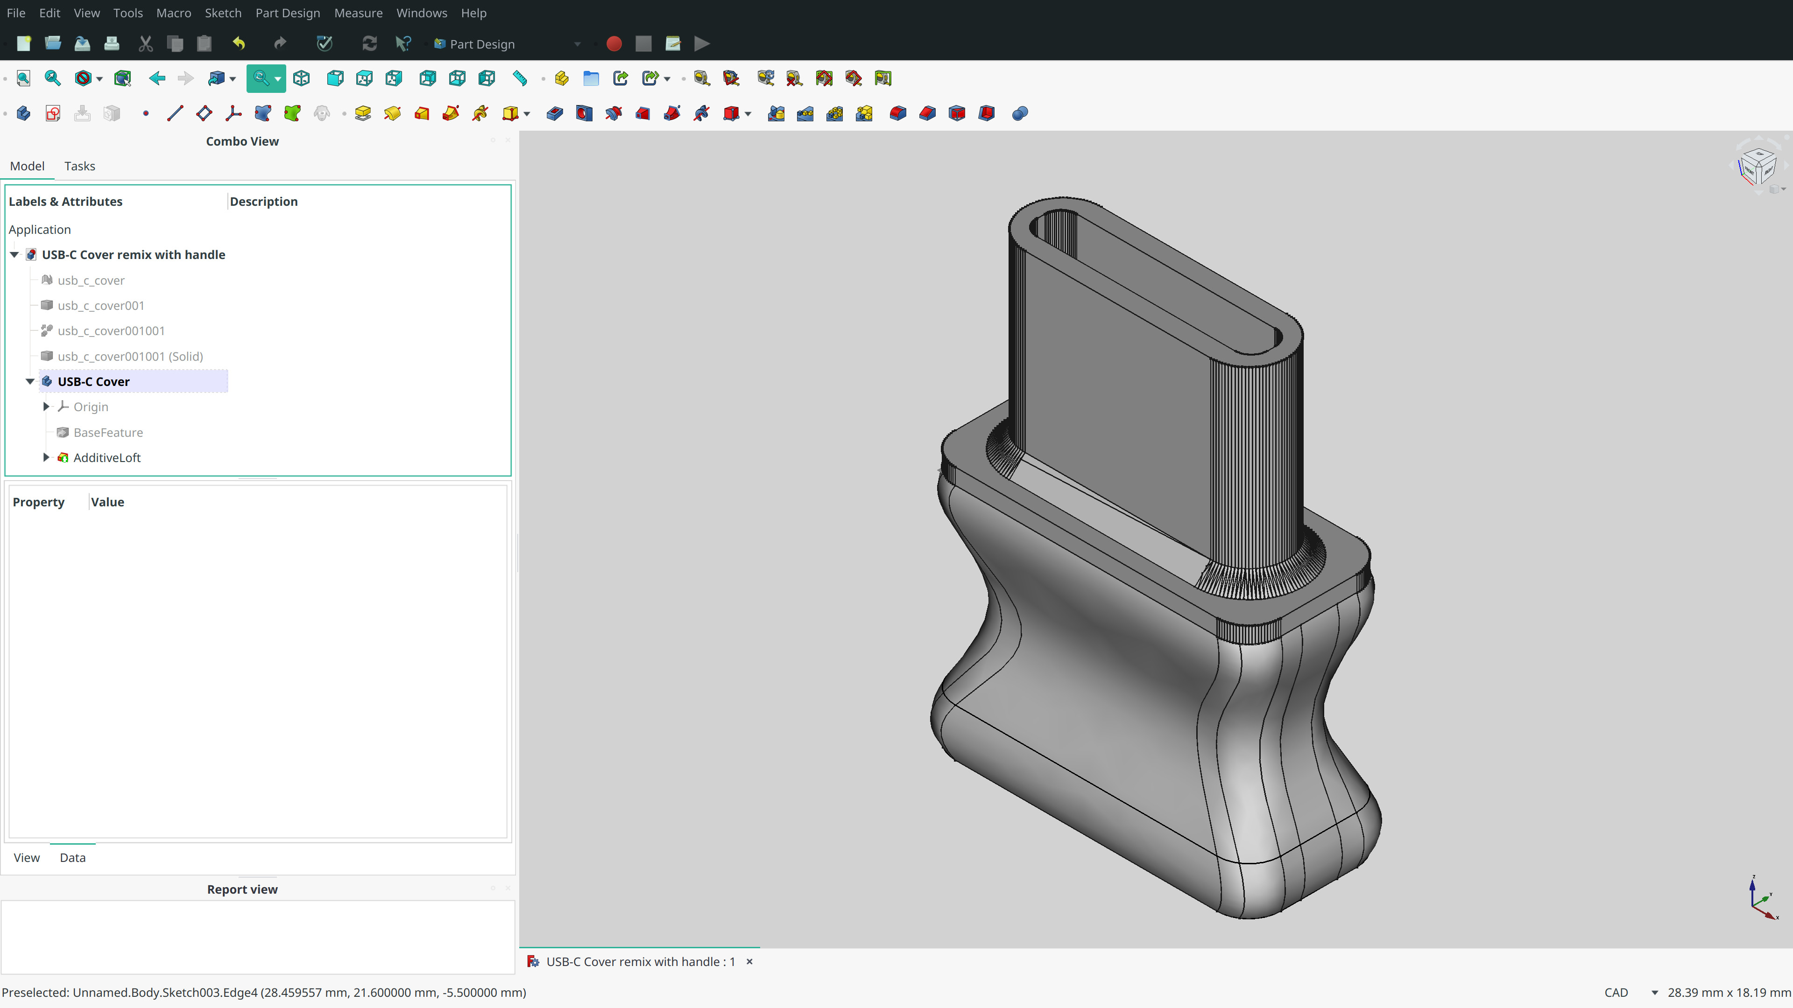1793x1008 pixels.
Task: Select usb_c_cover001001 tree item
Action: [111, 330]
